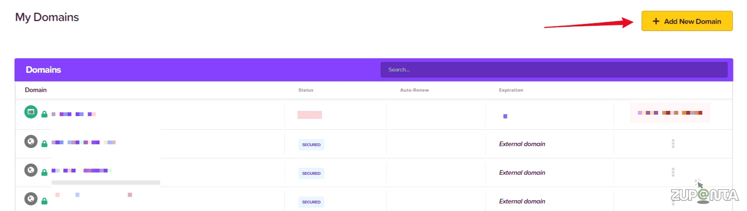Click the grey domain icon in fourth row
Screen dimensions: 747x211
(x=31, y=199)
